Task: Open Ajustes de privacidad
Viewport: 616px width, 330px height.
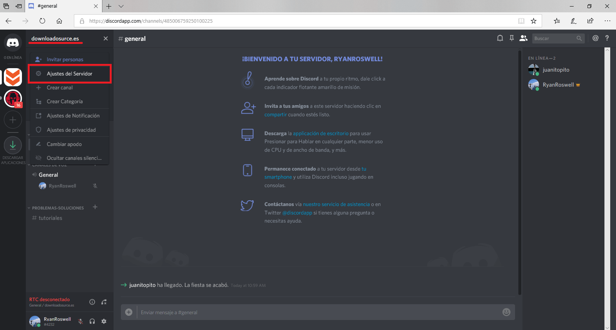Action: [70, 130]
